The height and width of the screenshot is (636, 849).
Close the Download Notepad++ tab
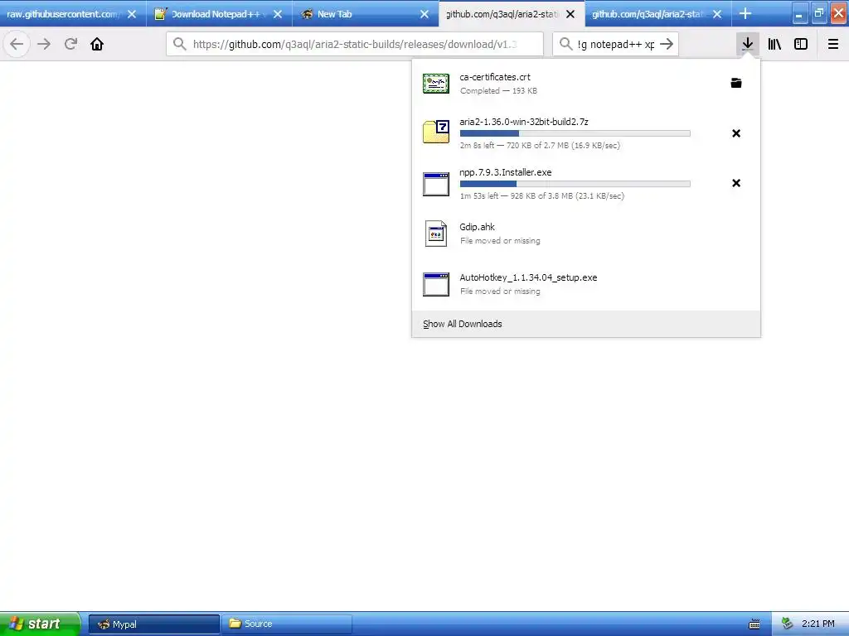(277, 14)
